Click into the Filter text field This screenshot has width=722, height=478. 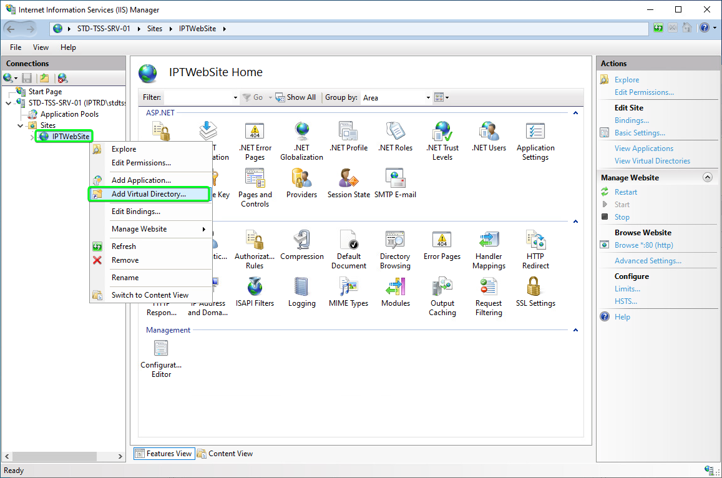[198, 97]
